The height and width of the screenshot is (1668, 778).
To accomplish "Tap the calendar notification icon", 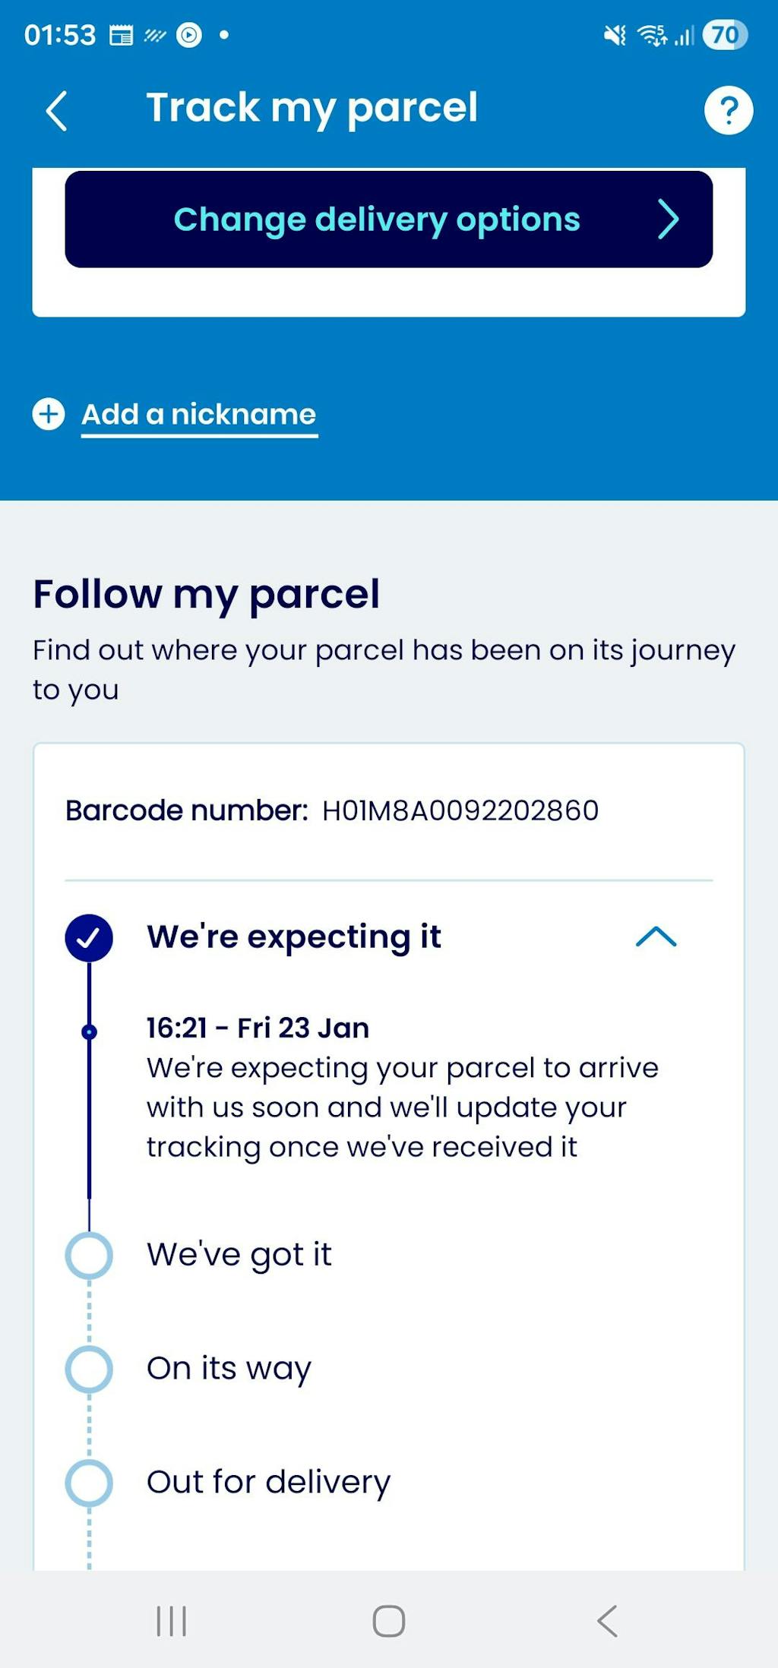I will click(121, 35).
